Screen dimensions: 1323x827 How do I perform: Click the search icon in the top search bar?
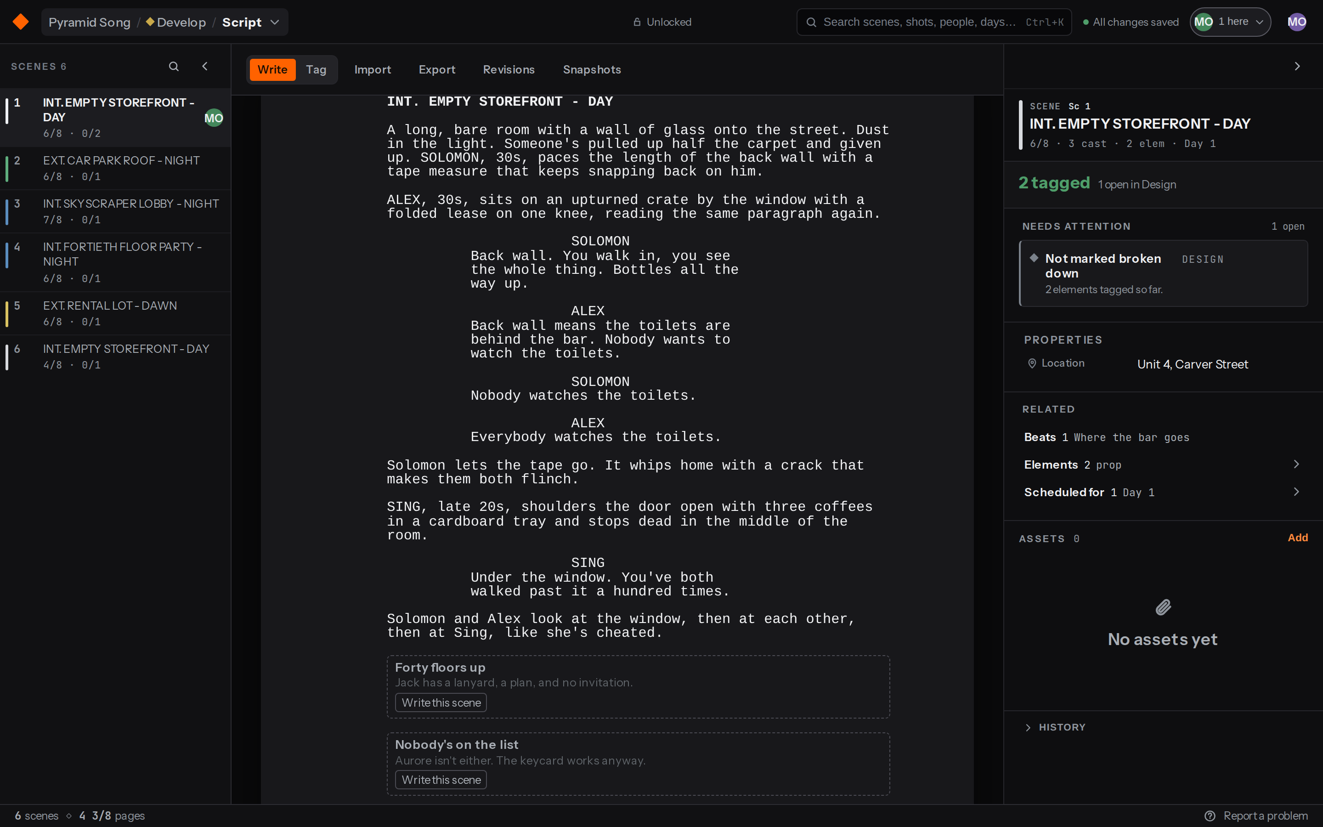coord(811,22)
